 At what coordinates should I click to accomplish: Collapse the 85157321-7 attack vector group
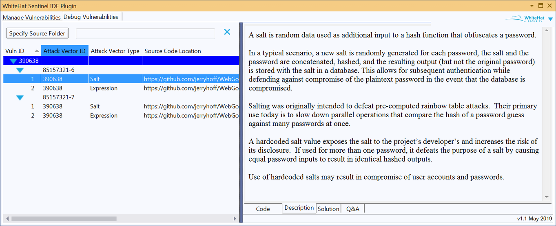click(20, 97)
